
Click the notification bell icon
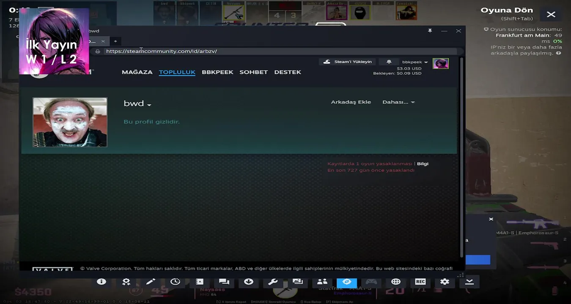(x=389, y=62)
